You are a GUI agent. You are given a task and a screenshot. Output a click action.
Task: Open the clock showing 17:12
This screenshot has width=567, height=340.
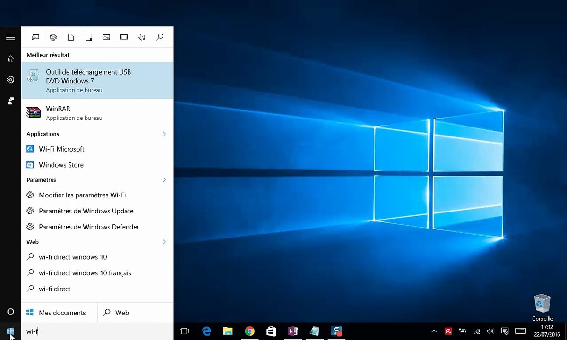click(547, 331)
